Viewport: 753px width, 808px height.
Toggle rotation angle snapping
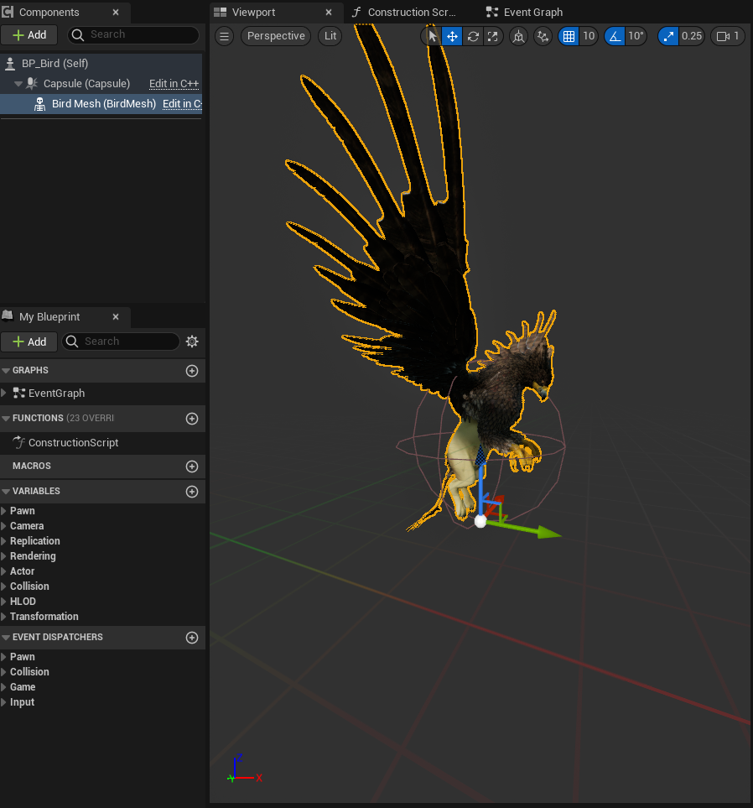[x=615, y=36]
